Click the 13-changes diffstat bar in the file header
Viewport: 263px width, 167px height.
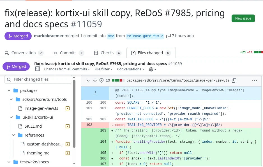point(118,80)
